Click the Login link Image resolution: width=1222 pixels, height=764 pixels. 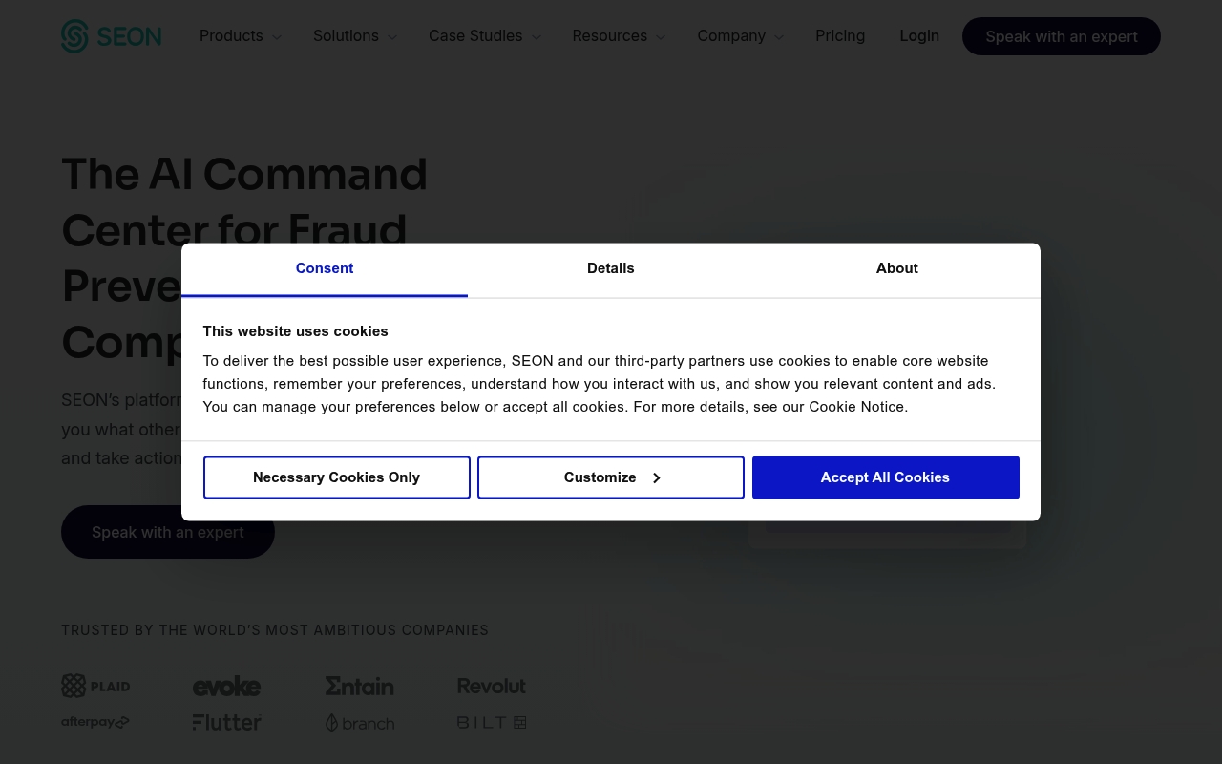pyautogui.click(x=919, y=35)
